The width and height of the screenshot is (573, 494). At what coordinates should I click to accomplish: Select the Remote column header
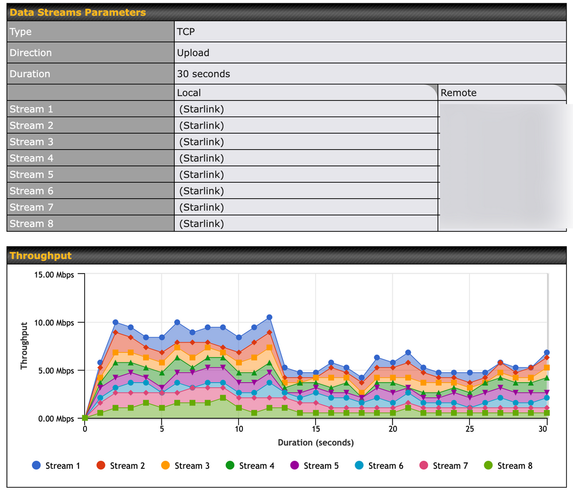[x=458, y=92]
